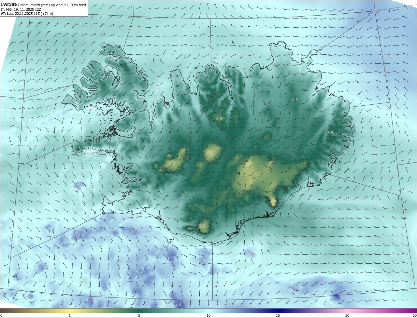Click the 5.2 value over the Westfjords

99,81
